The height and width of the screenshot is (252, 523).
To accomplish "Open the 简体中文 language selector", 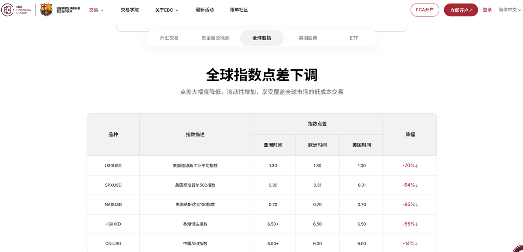I will point(509,10).
